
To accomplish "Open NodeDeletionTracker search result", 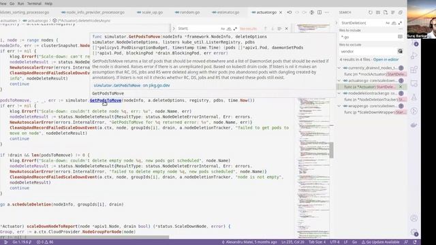I will coord(375,100).
